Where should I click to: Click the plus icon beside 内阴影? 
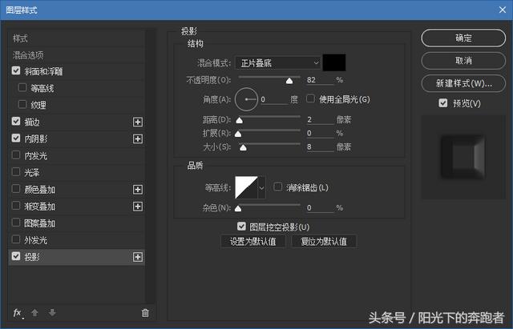point(138,138)
